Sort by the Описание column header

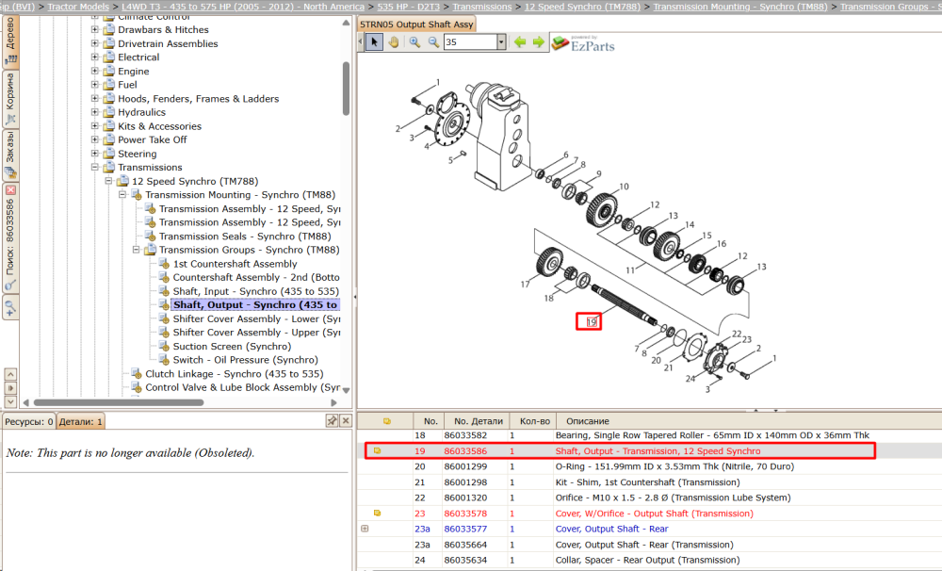[x=588, y=421]
